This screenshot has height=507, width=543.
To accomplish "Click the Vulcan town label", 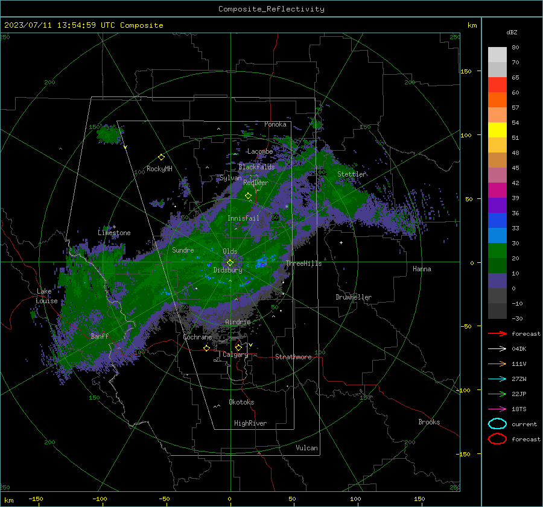I will 306,448.
